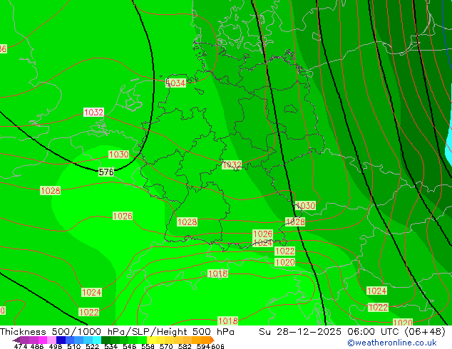Select the purple 474 legend color swatch
452x349 pixels.
point(24,340)
